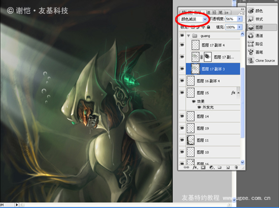Screen dimensions: 279x208
Task: Click the layer mask thumbnail on 图层 17 副...
Action: coord(207,57)
